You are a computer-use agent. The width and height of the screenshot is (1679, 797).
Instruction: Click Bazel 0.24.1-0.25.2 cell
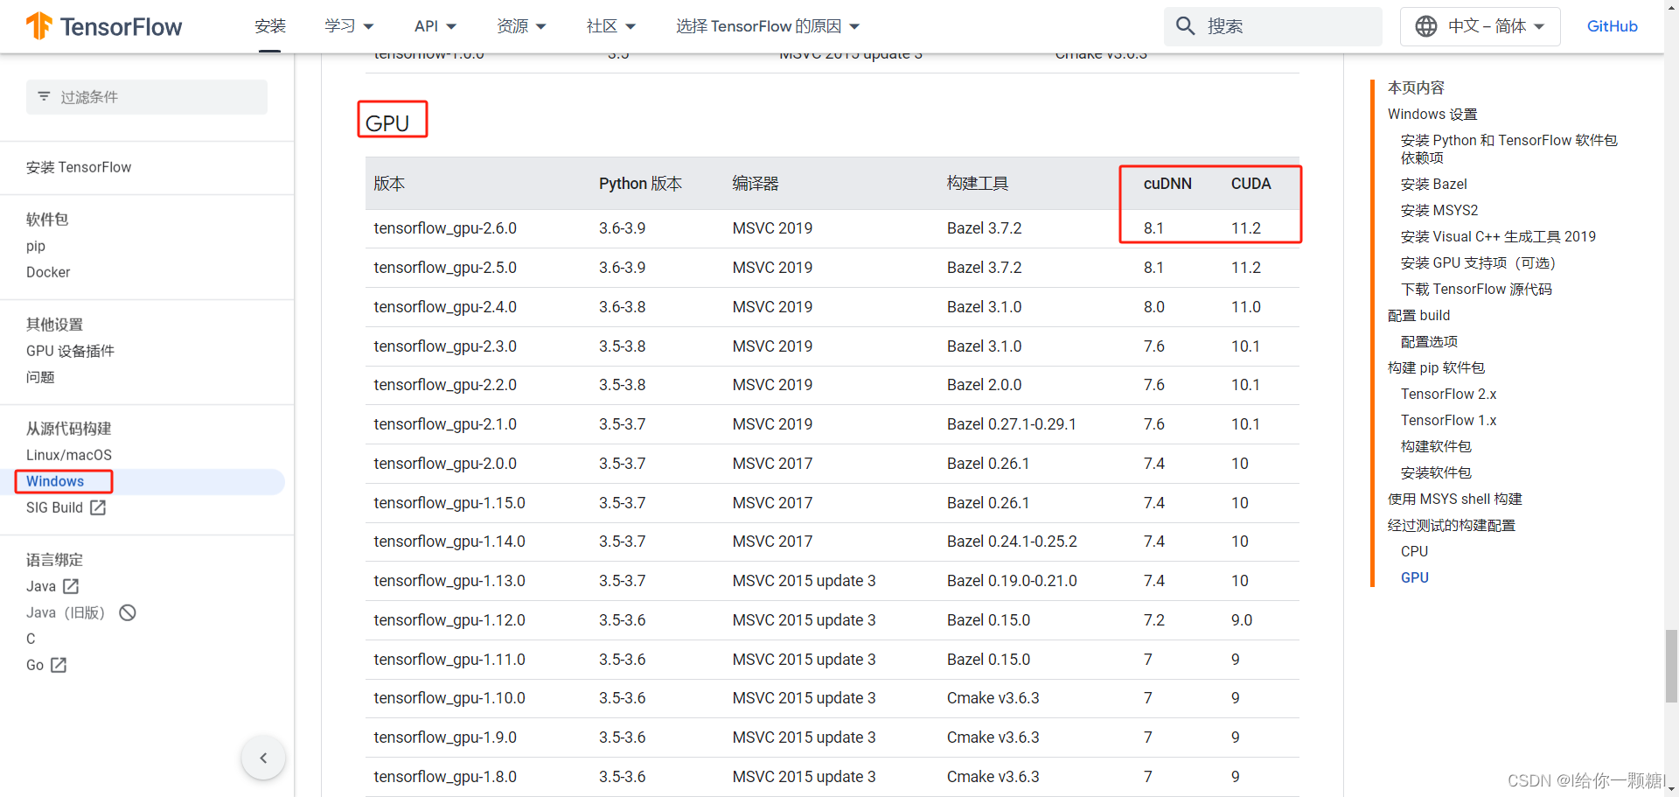(1012, 542)
